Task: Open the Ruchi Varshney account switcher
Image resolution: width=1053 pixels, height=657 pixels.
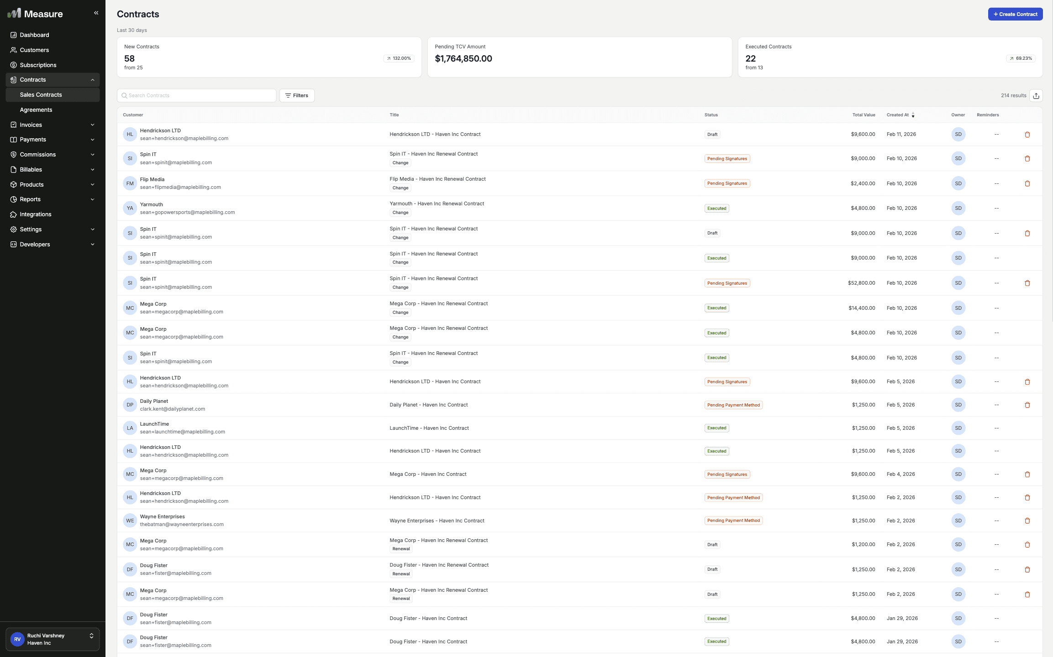Action: [53, 639]
